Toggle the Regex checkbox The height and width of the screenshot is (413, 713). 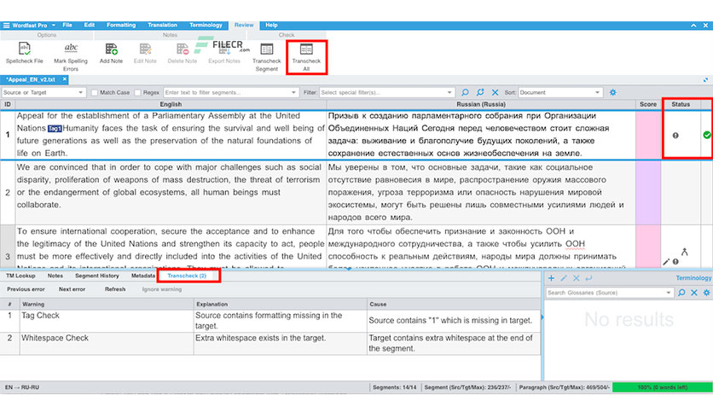tap(138, 92)
